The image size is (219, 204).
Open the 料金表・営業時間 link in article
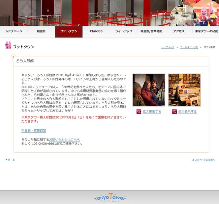tap(34, 131)
